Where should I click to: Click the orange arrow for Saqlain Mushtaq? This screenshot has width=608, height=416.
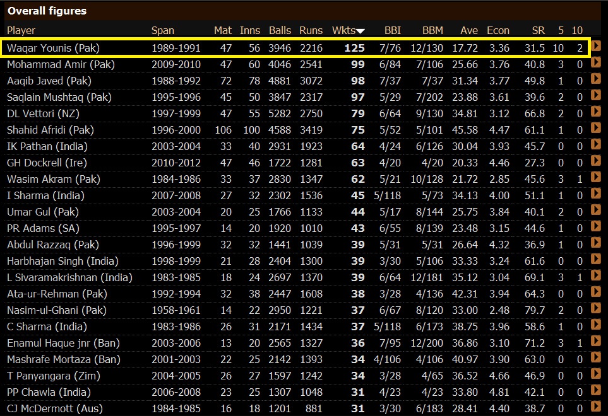pyautogui.click(x=596, y=95)
